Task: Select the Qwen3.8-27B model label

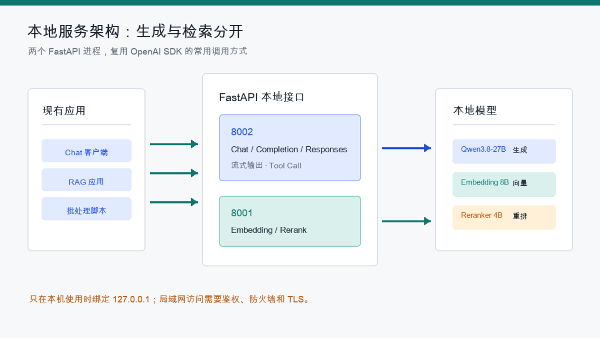Action: tap(483, 150)
